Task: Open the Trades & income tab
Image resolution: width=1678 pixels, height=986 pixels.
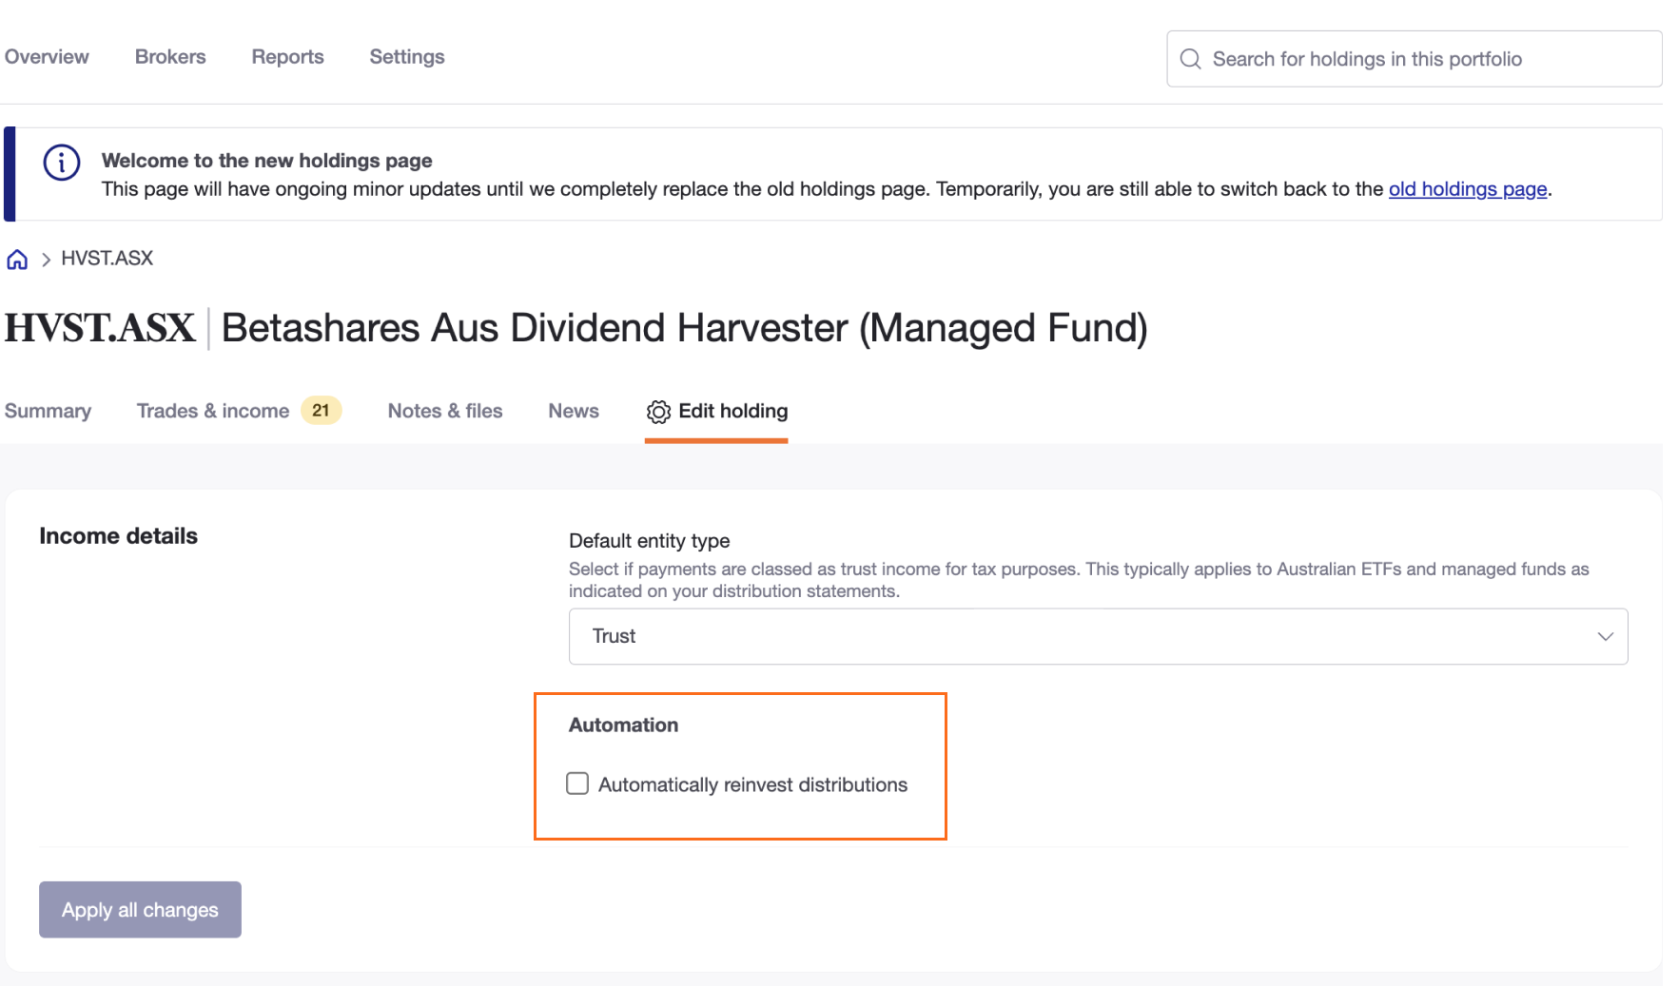Action: (213, 411)
